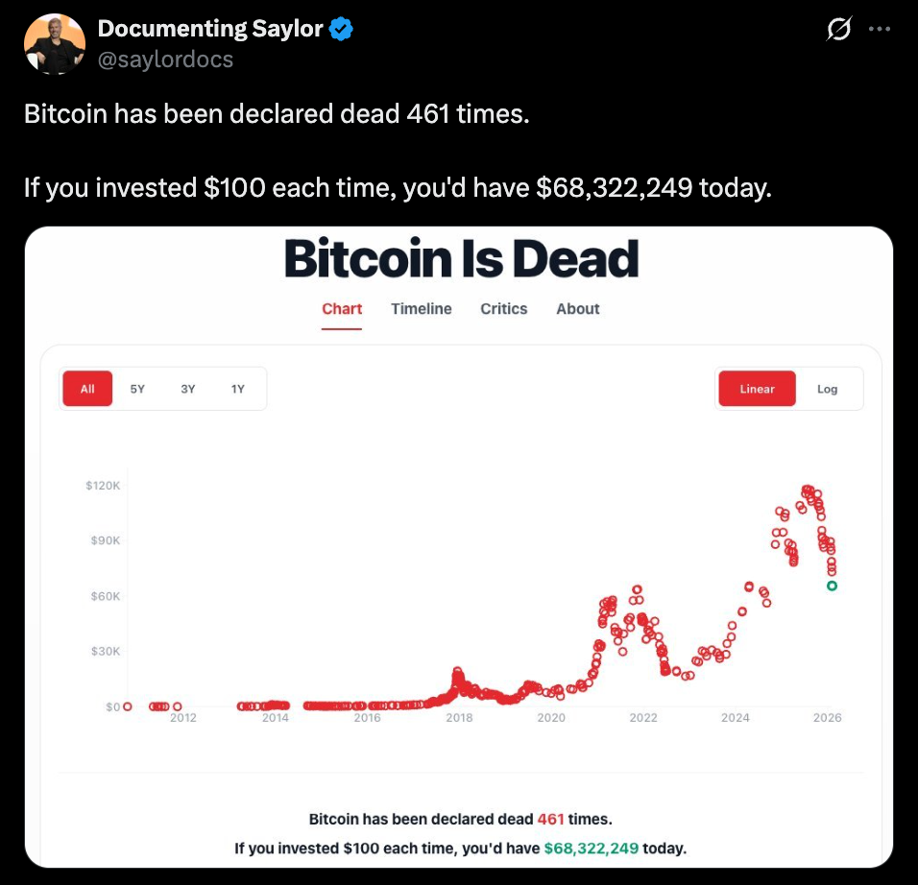Image resolution: width=918 pixels, height=885 pixels.
Task: Click the blue verified checkmark badge
Action: 341,30
